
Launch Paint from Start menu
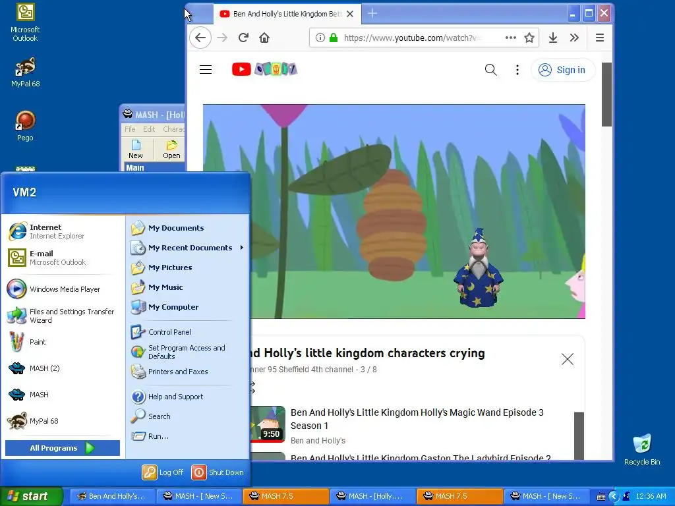coord(64,342)
